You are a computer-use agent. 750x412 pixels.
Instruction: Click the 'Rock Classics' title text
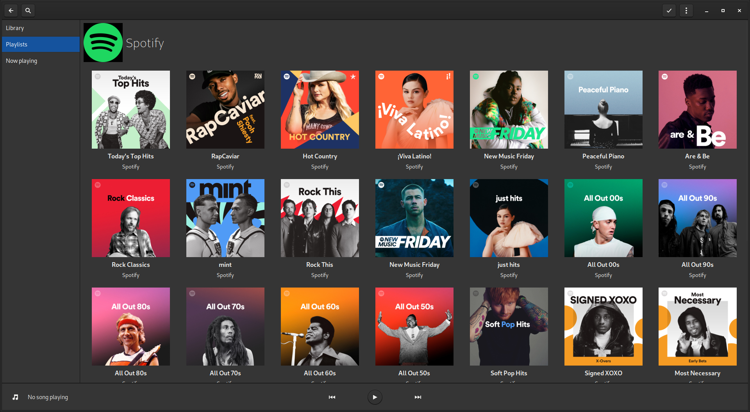[x=131, y=265]
